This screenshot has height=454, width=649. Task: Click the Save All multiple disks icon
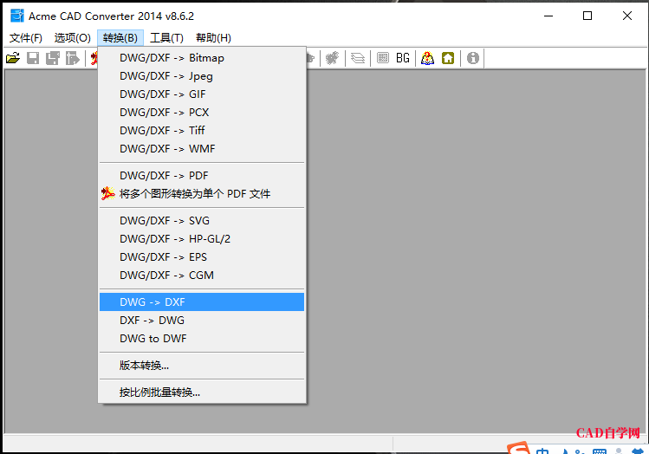[x=53, y=58]
